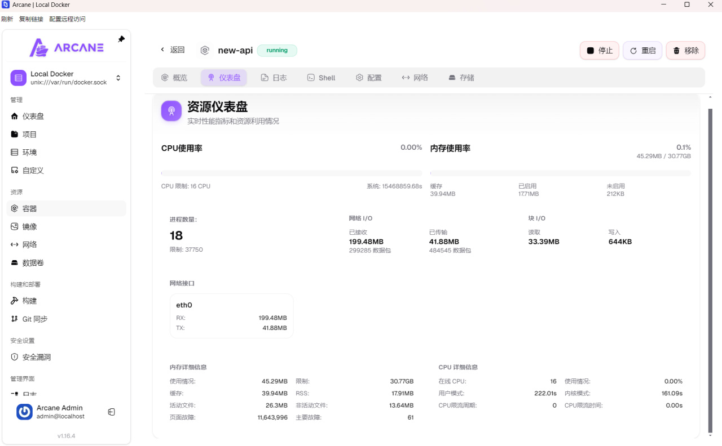Image resolution: width=722 pixels, height=446 pixels.
Task: Click the CPU使用率 progress bar
Action: point(292,173)
